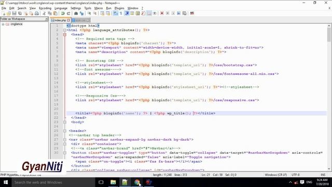Viewport: 332px width, 187px height.
Task: Collapse the html block fold marker on line 2
Action: click(x=65, y=30)
